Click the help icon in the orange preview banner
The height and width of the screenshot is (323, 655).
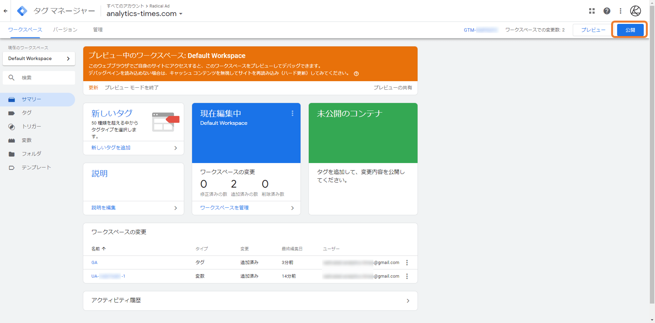[x=356, y=74]
